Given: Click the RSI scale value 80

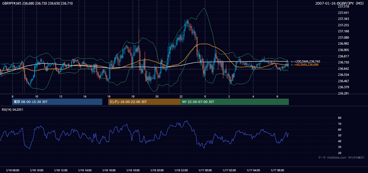Looking at the screenshot, I should (x=339, y=118).
